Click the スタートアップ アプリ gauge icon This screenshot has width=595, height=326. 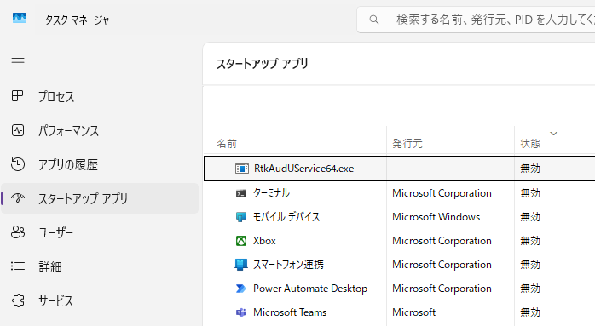[18, 198]
